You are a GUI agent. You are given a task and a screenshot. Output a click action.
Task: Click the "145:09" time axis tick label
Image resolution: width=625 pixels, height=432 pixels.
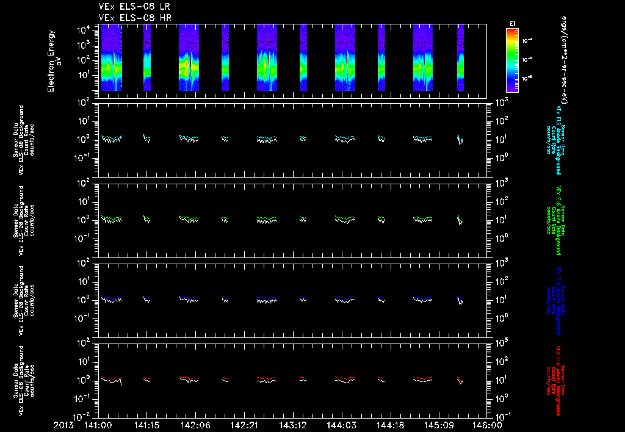pyautogui.click(x=438, y=426)
